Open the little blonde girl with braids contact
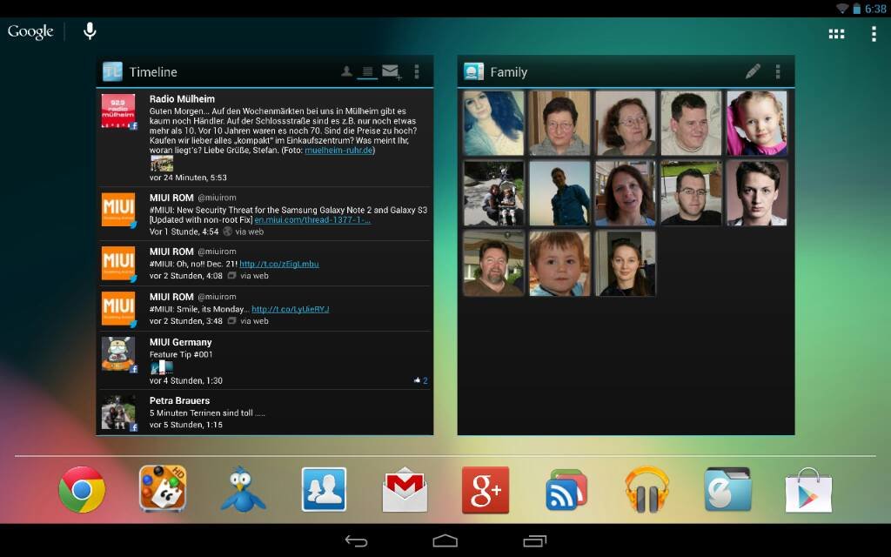The image size is (891, 557). [x=757, y=124]
